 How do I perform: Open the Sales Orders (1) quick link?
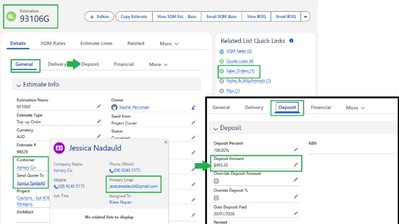click(240, 71)
